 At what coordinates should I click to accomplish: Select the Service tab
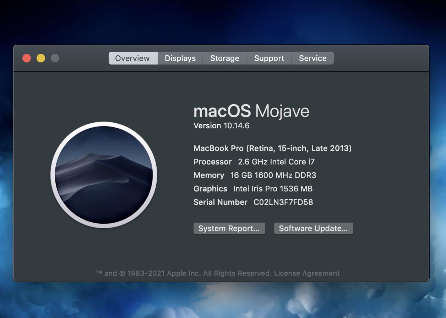tap(313, 58)
